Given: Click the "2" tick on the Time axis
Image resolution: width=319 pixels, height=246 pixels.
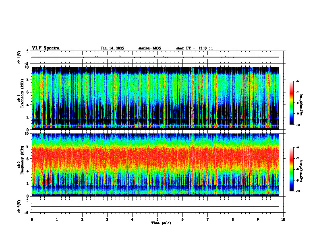Looking at the screenshot, I should pos(82,219).
